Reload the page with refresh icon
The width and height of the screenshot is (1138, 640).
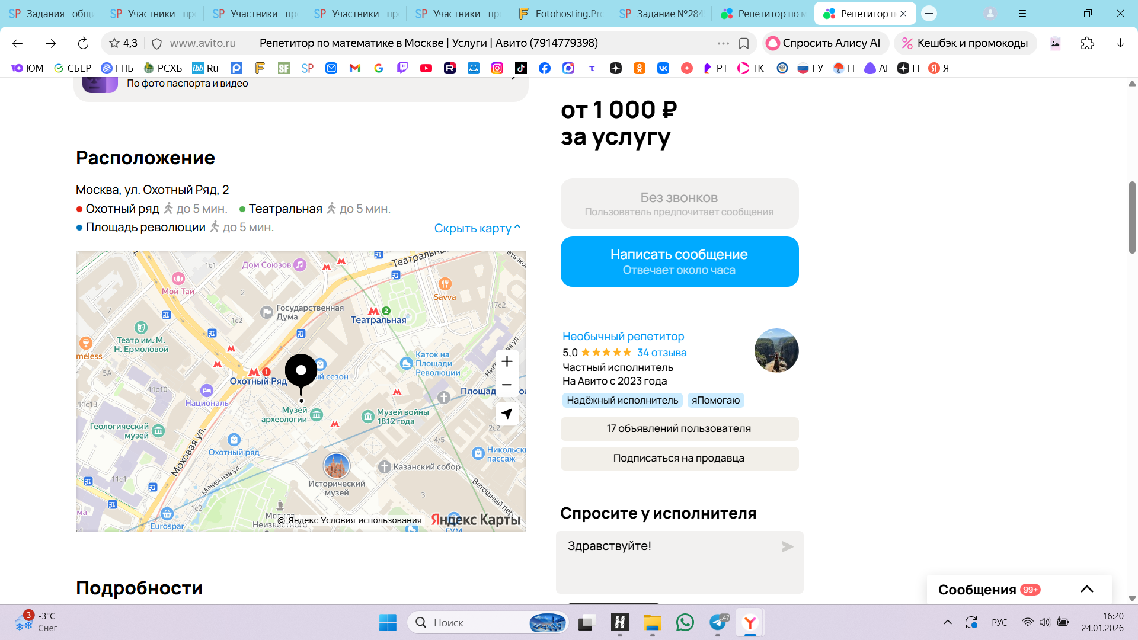click(83, 43)
